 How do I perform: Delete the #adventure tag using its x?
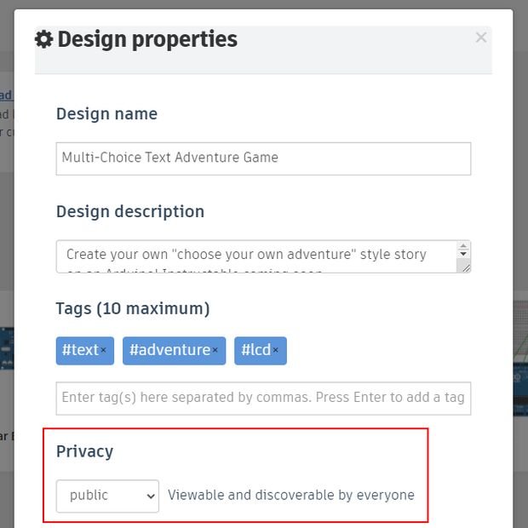(x=215, y=350)
